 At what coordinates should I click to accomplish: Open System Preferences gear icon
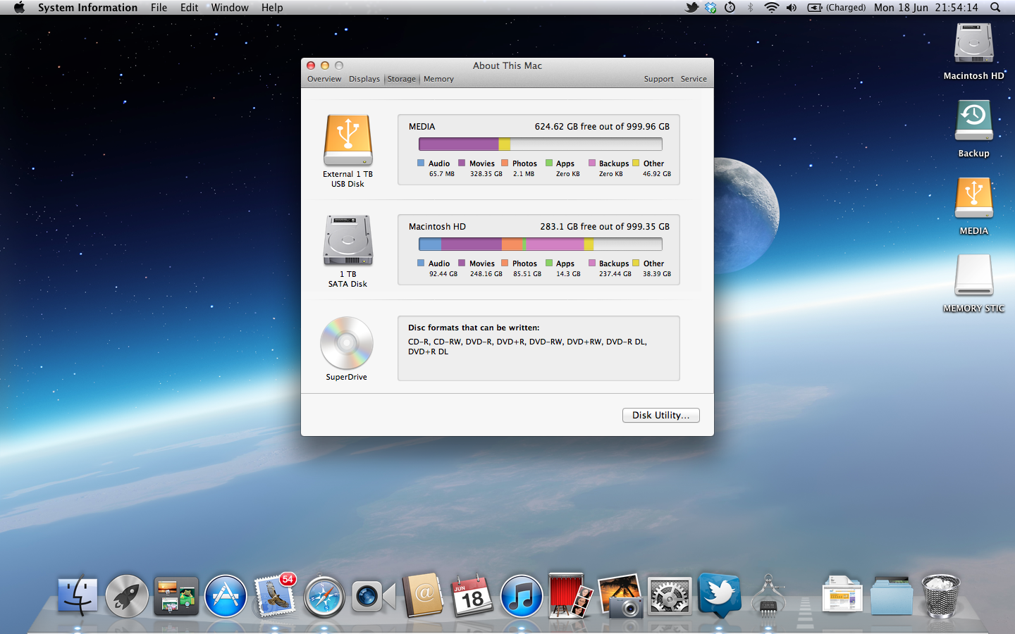[670, 597]
